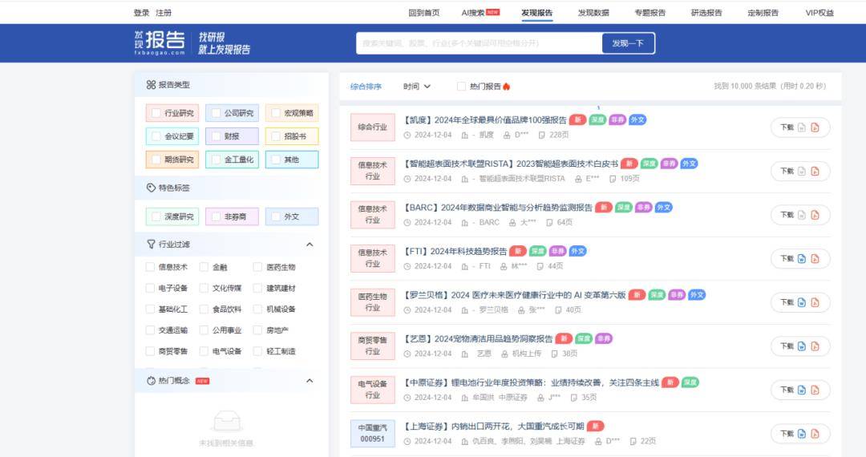Click the 发现一下 search button
Screen dimensions: 866x457
628,43
